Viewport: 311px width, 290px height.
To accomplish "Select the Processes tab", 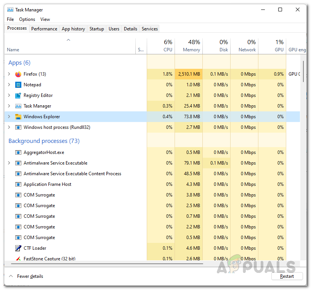I will click(x=17, y=28).
